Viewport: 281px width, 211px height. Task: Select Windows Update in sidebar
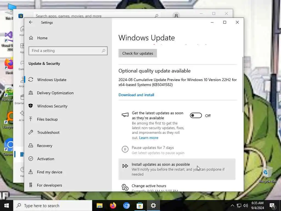coord(52,80)
